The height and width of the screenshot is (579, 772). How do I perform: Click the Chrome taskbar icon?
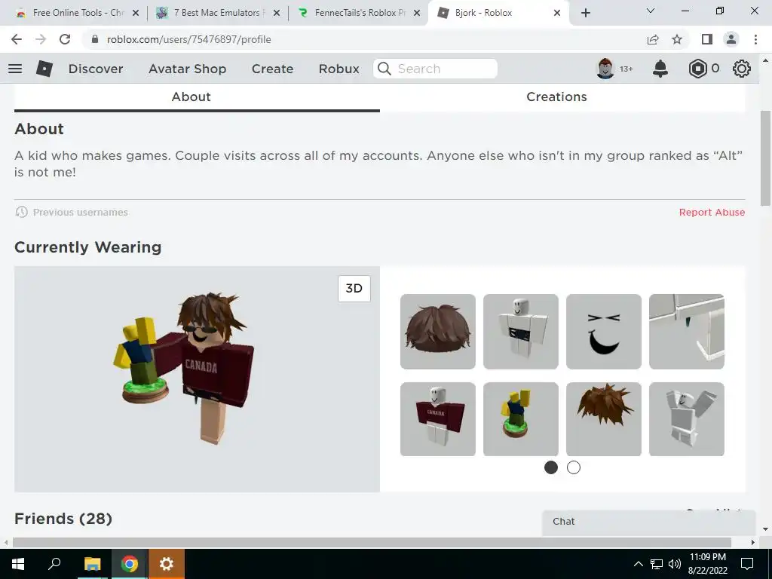pos(130,564)
